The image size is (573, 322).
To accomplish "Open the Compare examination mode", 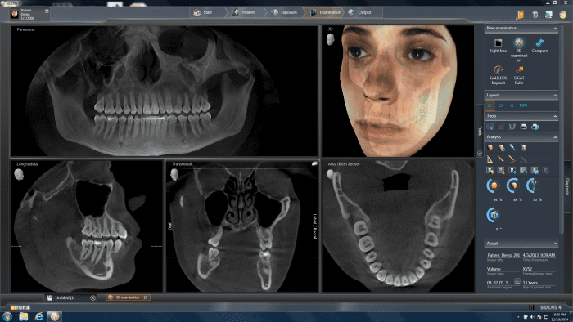I will (539, 46).
